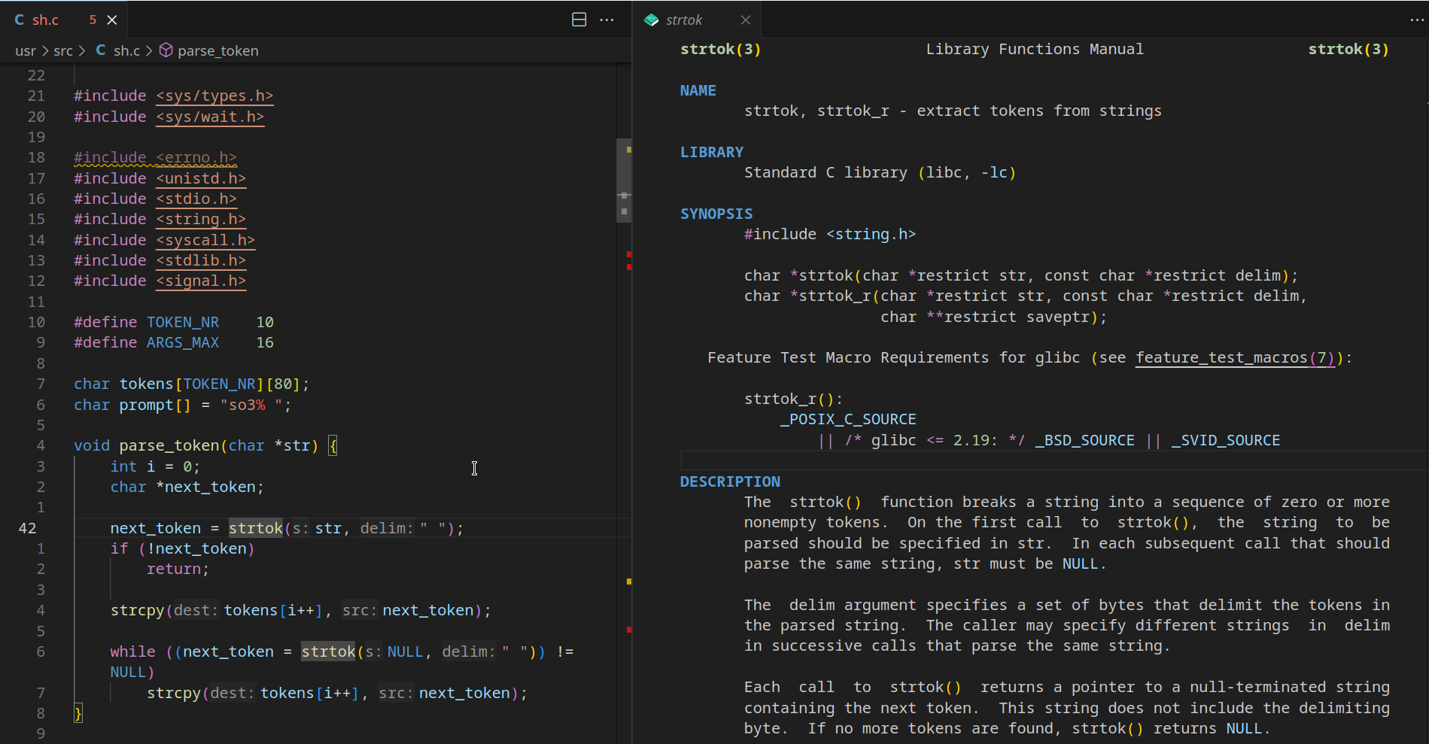Select line number 42 in the gutter
1429x744 pixels.
(x=27, y=527)
